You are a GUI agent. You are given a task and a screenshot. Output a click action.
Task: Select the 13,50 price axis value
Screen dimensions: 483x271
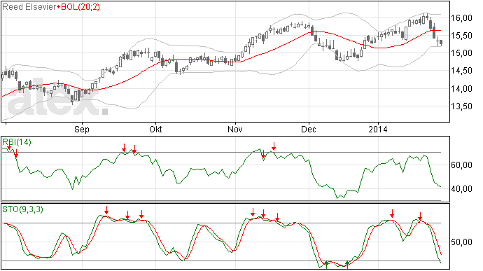point(461,106)
